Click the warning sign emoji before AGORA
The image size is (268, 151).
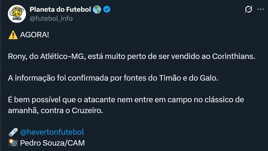pyautogui.click(x=13, y=35)
